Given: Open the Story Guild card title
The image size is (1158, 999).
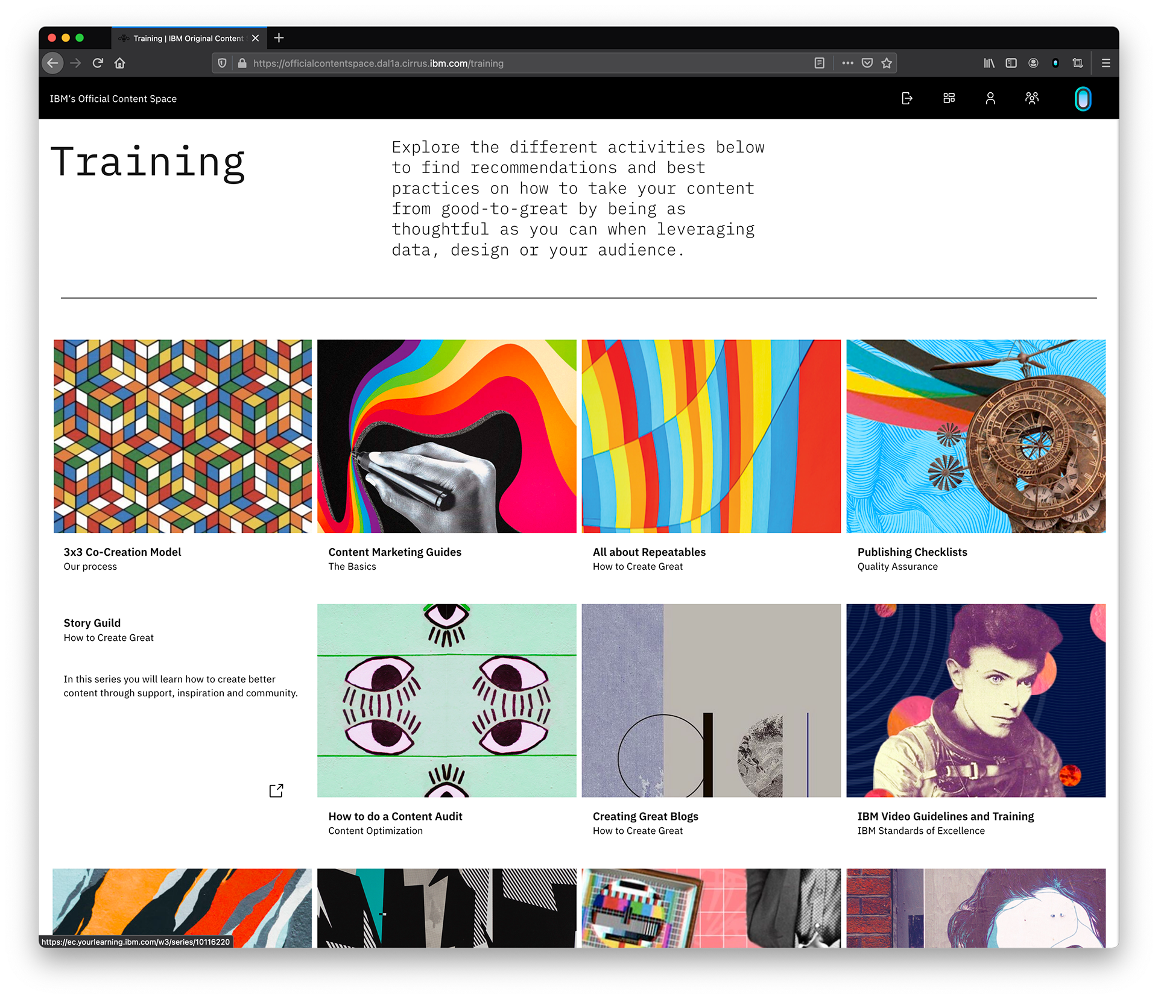Looking at the screenshot, I should pyautogui.click(x=92, y=623).
